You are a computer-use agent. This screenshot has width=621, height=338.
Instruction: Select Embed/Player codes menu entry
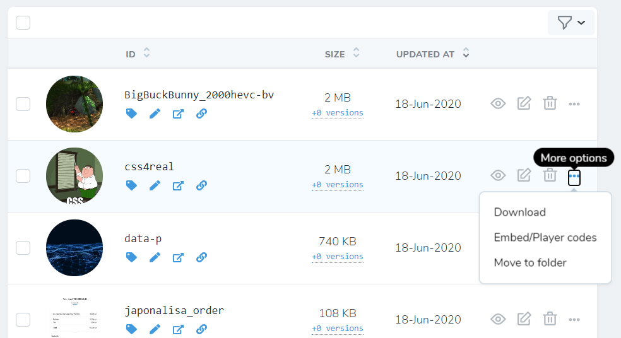(x=545, y=238)
